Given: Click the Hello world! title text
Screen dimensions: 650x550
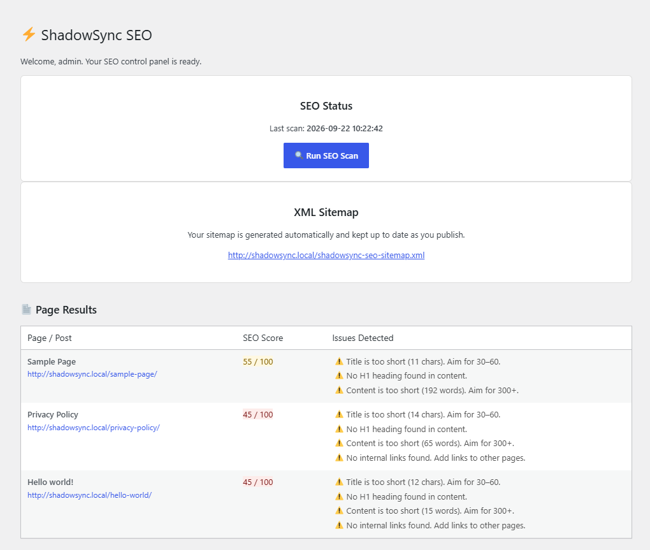Looking at the screenshot, I should [50, 482].
